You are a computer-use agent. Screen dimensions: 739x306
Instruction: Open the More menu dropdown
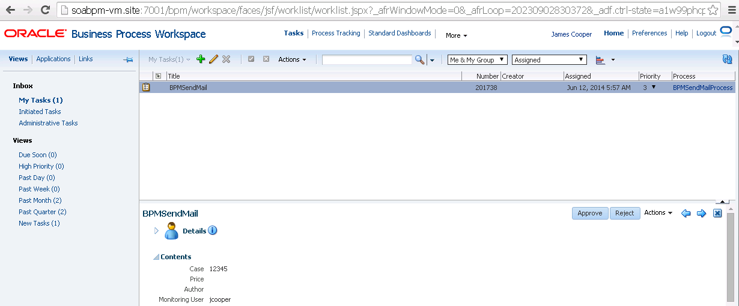pyautogui.click(x=457, y=35)
